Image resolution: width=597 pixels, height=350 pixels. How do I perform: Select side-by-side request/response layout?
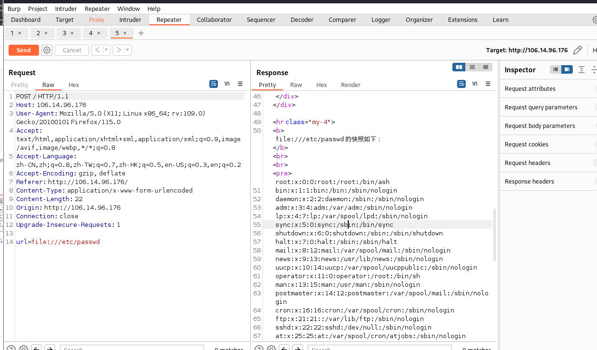(459, 67)
